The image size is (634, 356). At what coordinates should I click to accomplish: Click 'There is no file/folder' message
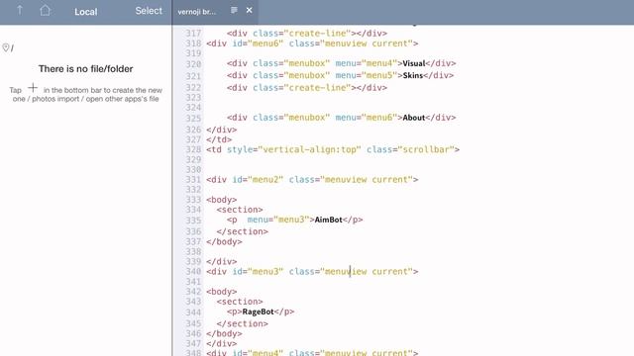pyautogui.click(x=86, y=69)
